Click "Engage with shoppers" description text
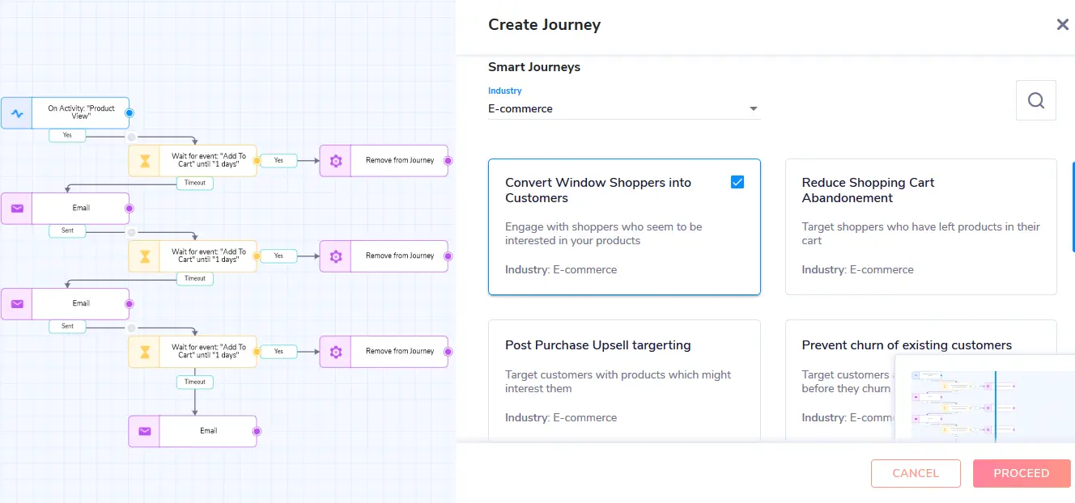 point(604,234)
